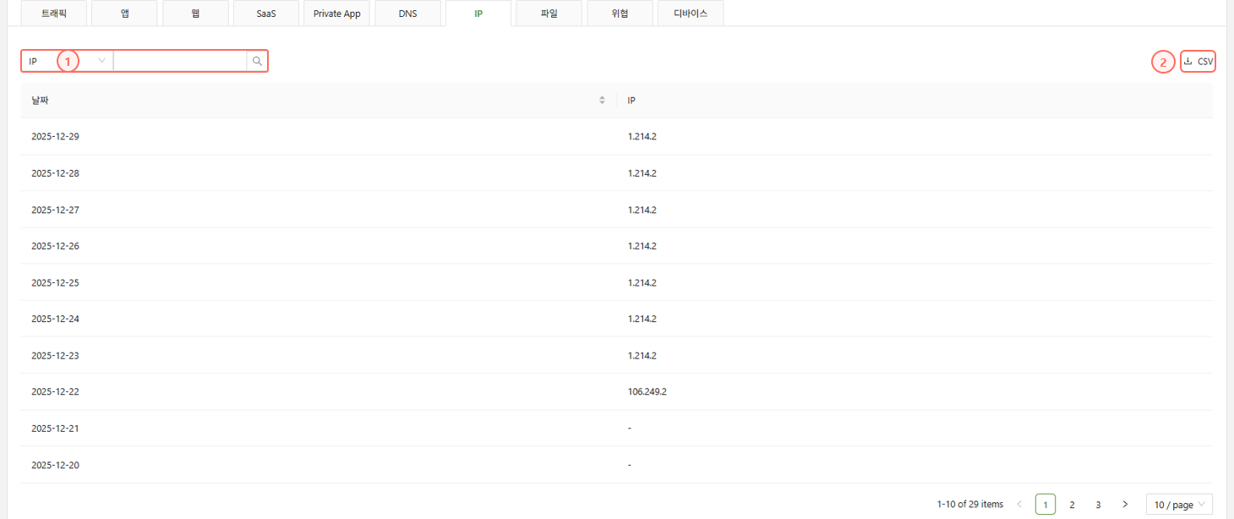The height and width of the screenshot is (519, 1234).
Task: Jump to page 2
Action: click(1072, 505)
